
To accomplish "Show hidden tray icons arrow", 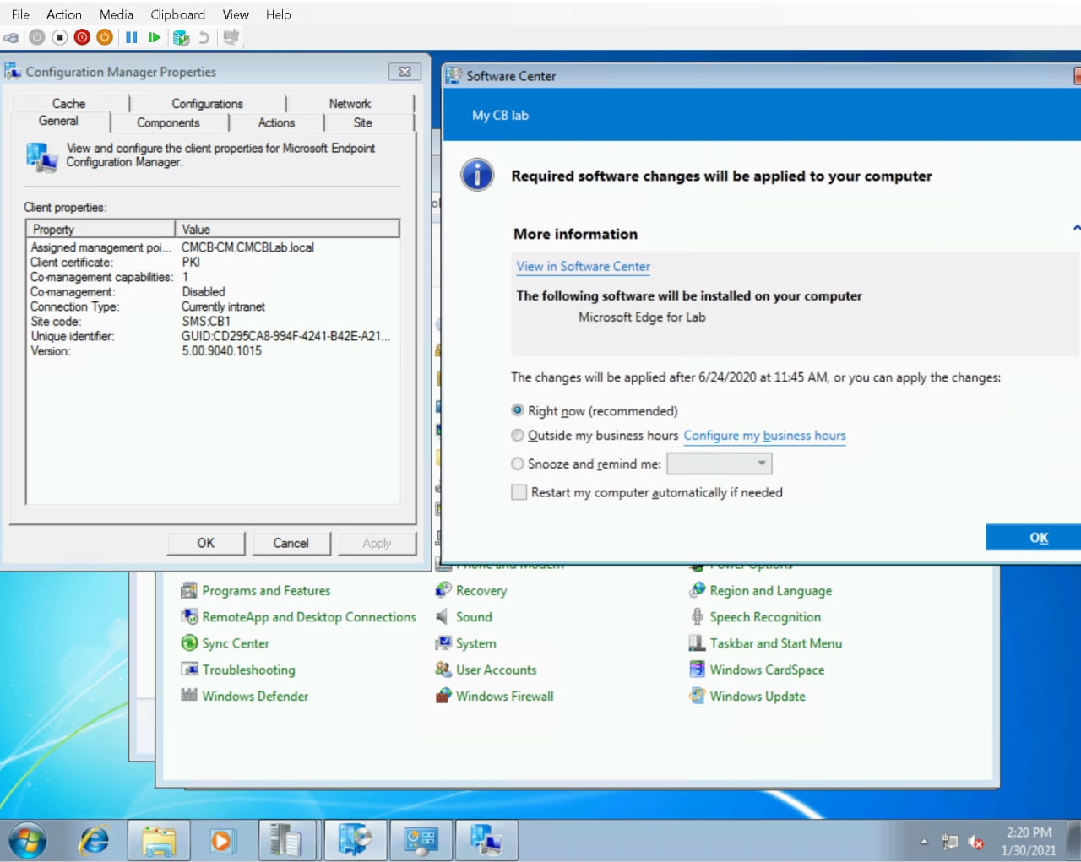I will [x=924, y=842].
